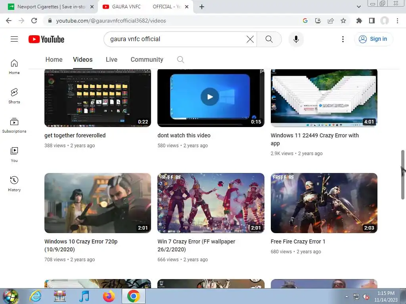This screenshot has width=406, height=304.
Task: Open 'Win 7 Crazy Error (FF wallpaper' title
Action: pos(196,245)
